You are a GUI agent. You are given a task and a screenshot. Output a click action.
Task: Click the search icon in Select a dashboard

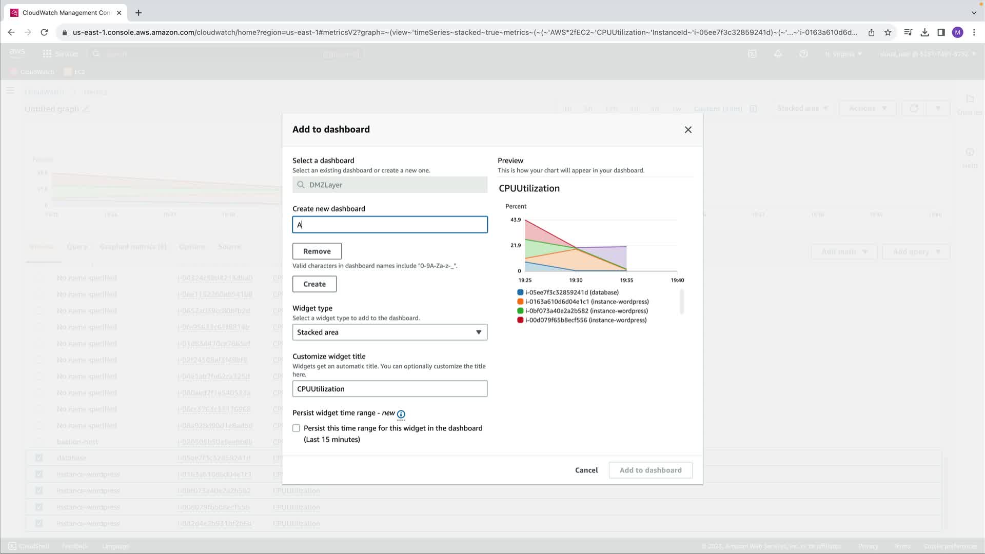pos(301,185)
